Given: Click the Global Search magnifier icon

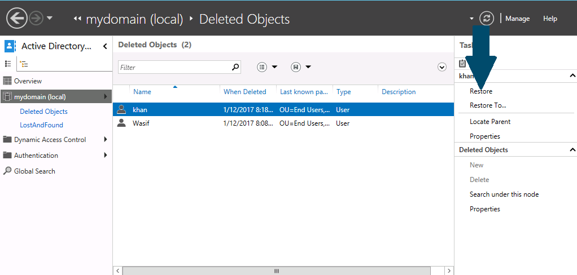Looking at the screenshot, I should click(x=7, y=171).
